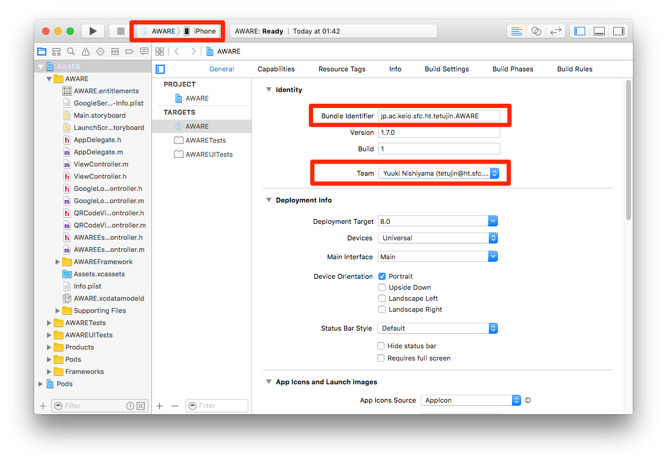Click the targets Filter field
The height and width of the screenshot is (463, 667).
[x=217, y=406]
